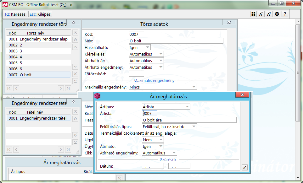Image resolution: width=303 pixels, height=183 pixels.
Task: Click the Kód field in Törzs adatok
Action: coord(137,34)
